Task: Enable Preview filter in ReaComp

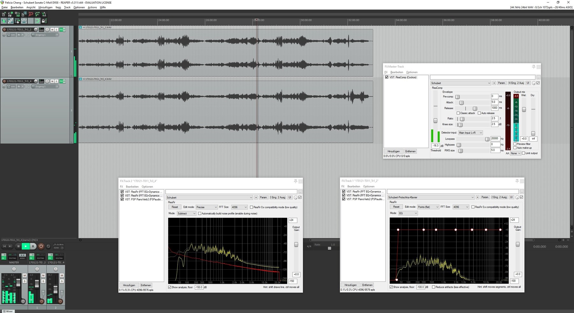Action: tap(515, 144)
